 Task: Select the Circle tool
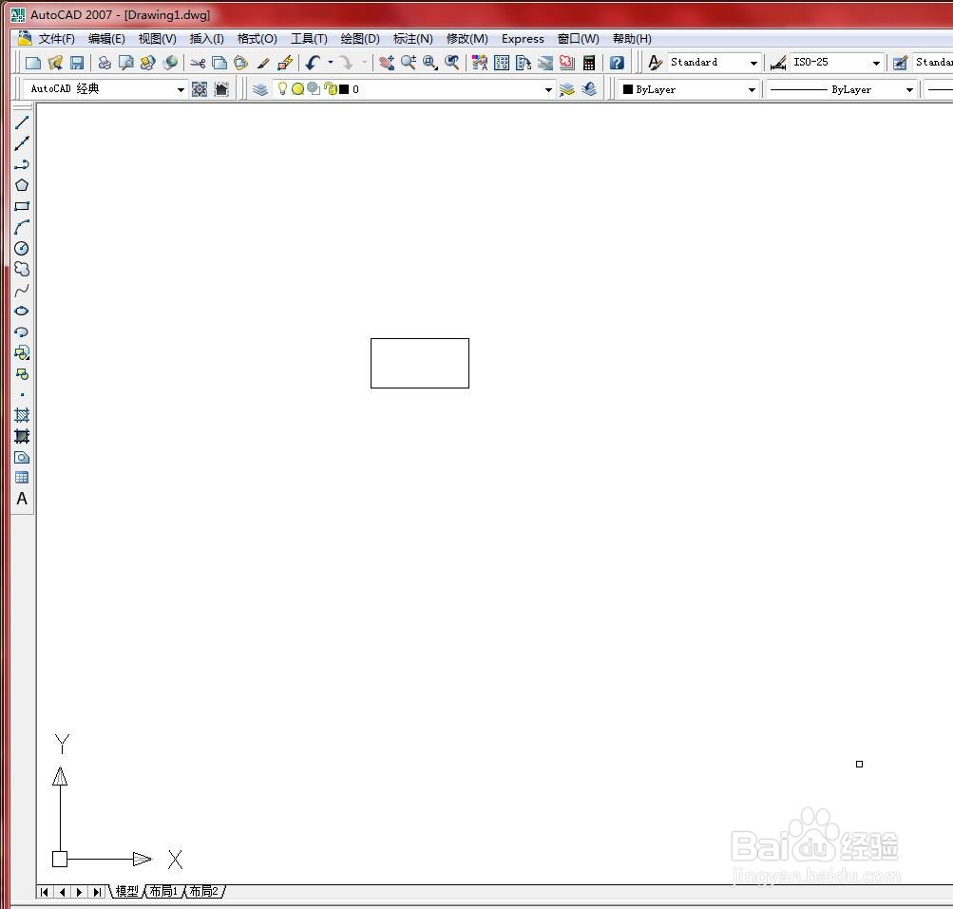click(x=22, y=248)
